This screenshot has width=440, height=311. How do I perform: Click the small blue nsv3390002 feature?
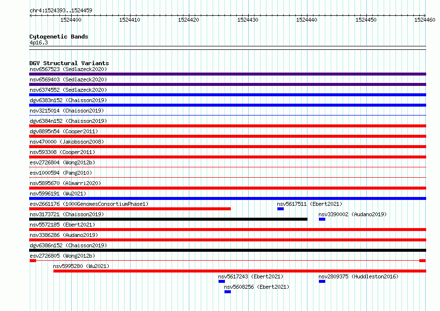click(322, 219)
